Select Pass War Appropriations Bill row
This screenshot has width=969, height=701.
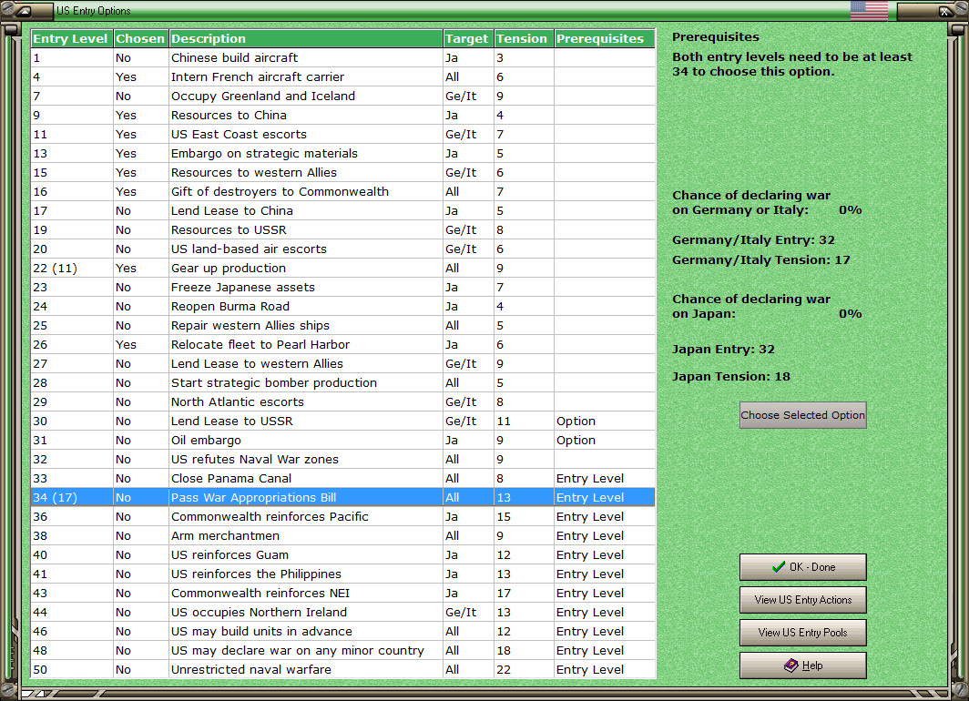coord(343,498)
